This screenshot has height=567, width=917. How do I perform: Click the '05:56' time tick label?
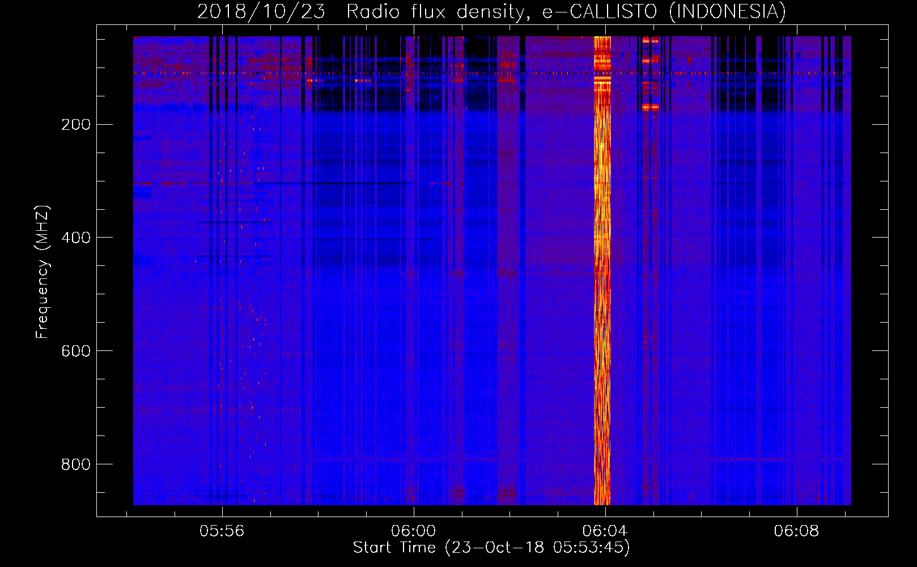(222, 531)
